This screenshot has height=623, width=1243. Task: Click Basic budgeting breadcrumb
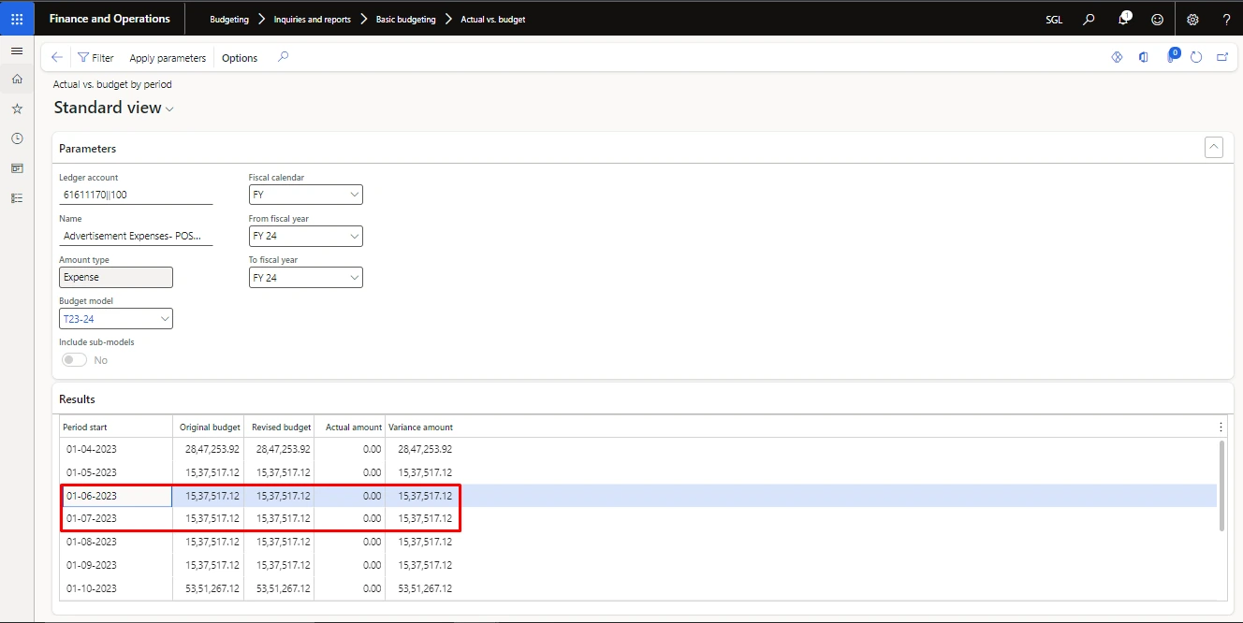pos(405,20)
